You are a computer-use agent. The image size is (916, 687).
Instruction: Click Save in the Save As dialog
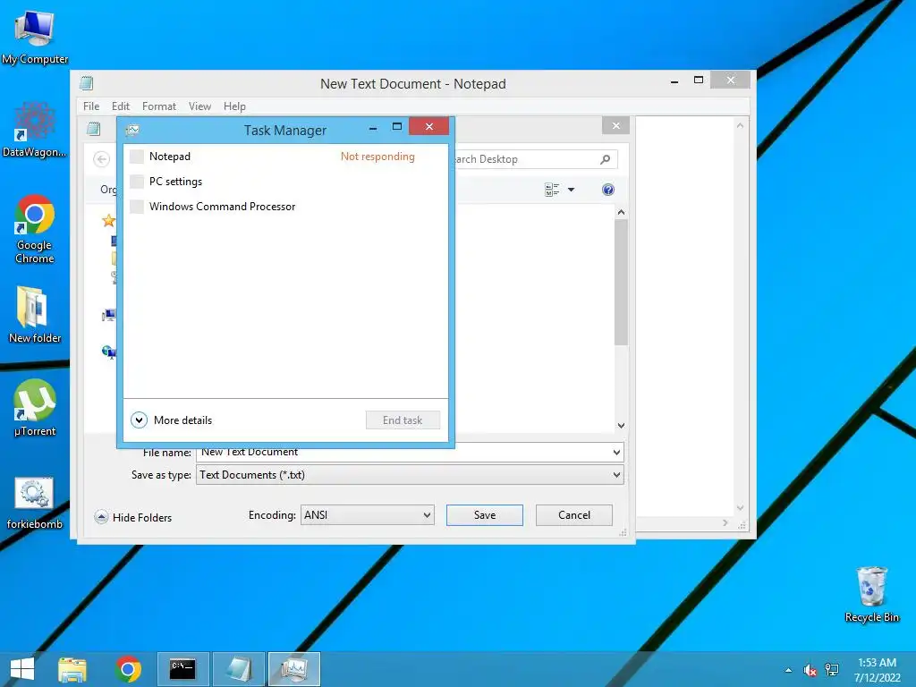point(484,515)
